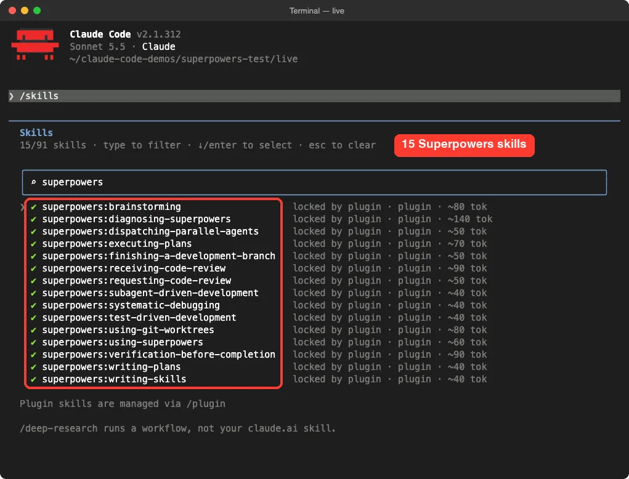Select the superpowers:writing-plans skill
The width and height of the screenshot is (629, 479).
click(111, 367)
